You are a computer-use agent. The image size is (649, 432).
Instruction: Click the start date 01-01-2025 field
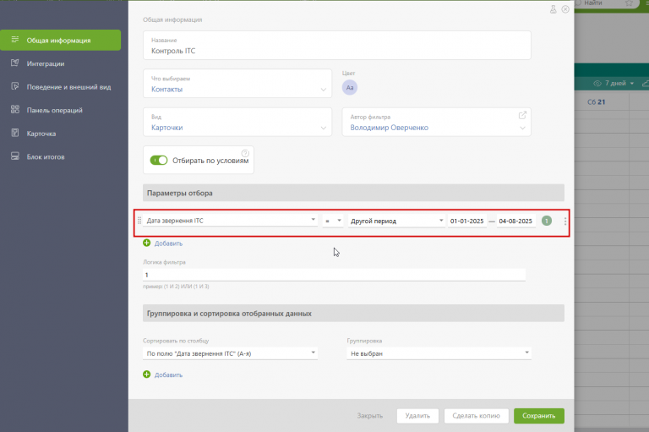point(466,221)
